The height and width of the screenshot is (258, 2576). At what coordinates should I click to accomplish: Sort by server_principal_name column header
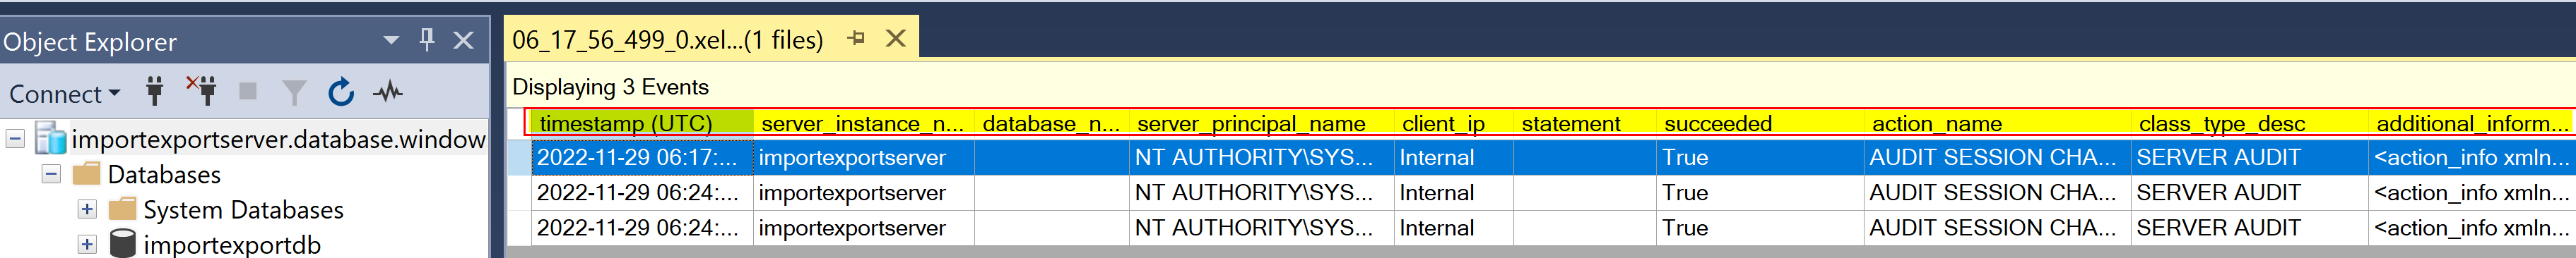pyautogui.click(x=1262, y=123)
